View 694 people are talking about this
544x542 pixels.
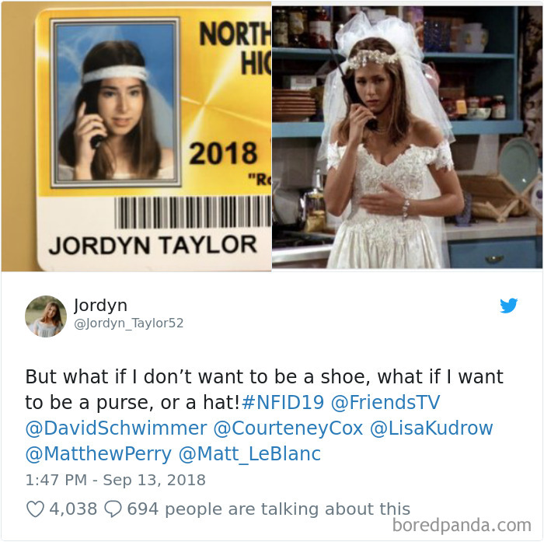(x=269, y=509)
